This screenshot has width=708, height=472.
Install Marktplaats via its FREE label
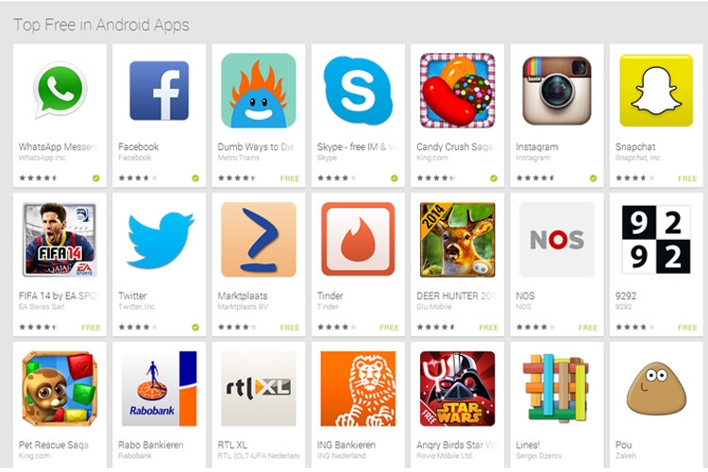pyautogui.click(x=290, y=328)
